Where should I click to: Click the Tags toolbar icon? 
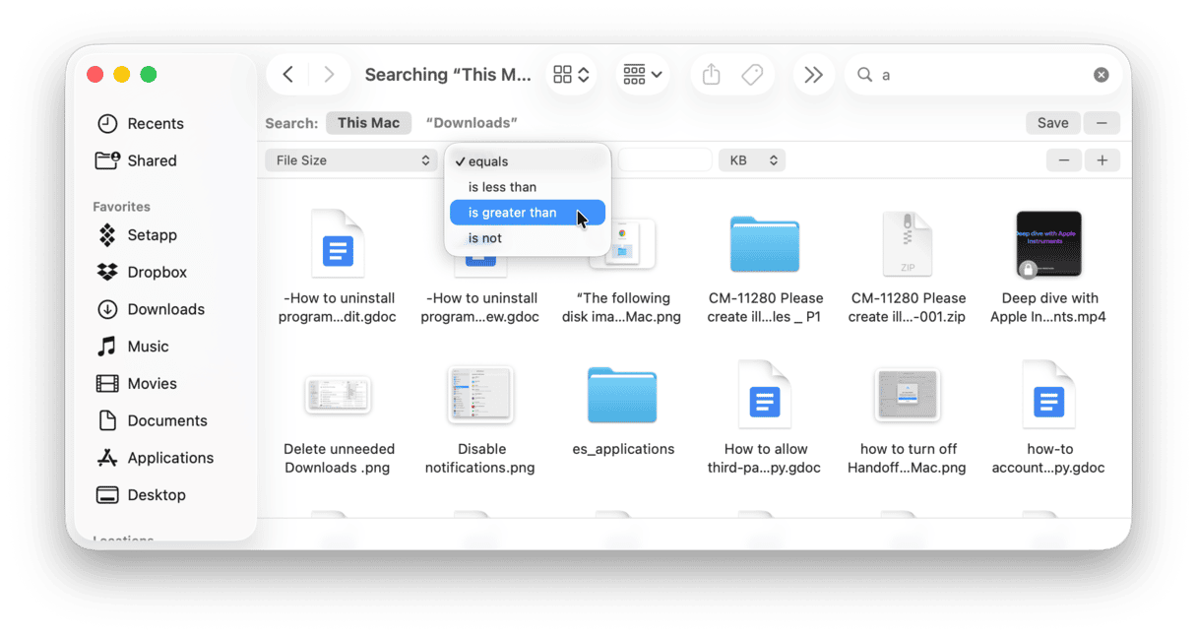pyautogui.click(x=752, y=75)
